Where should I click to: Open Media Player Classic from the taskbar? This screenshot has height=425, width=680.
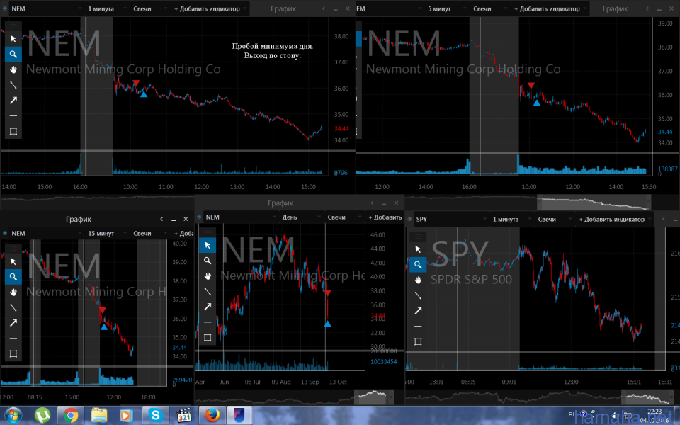click(184, 416)
